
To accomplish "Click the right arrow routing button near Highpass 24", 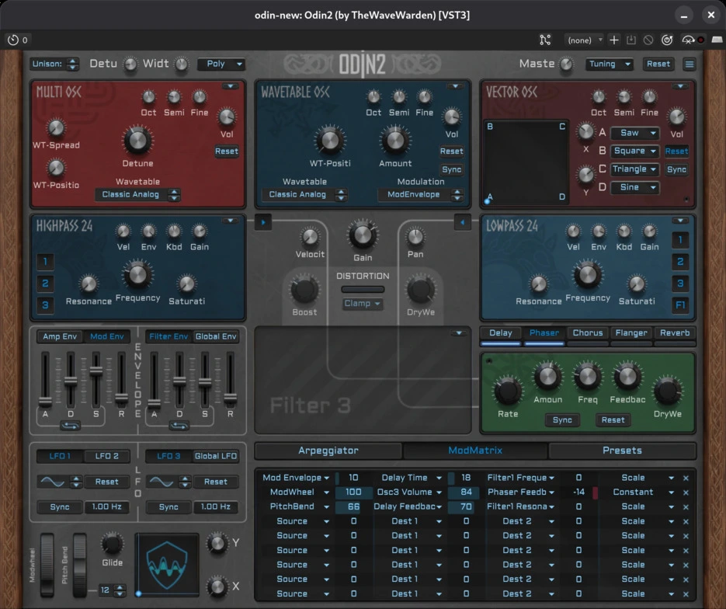I will click(x=263, y=223).
